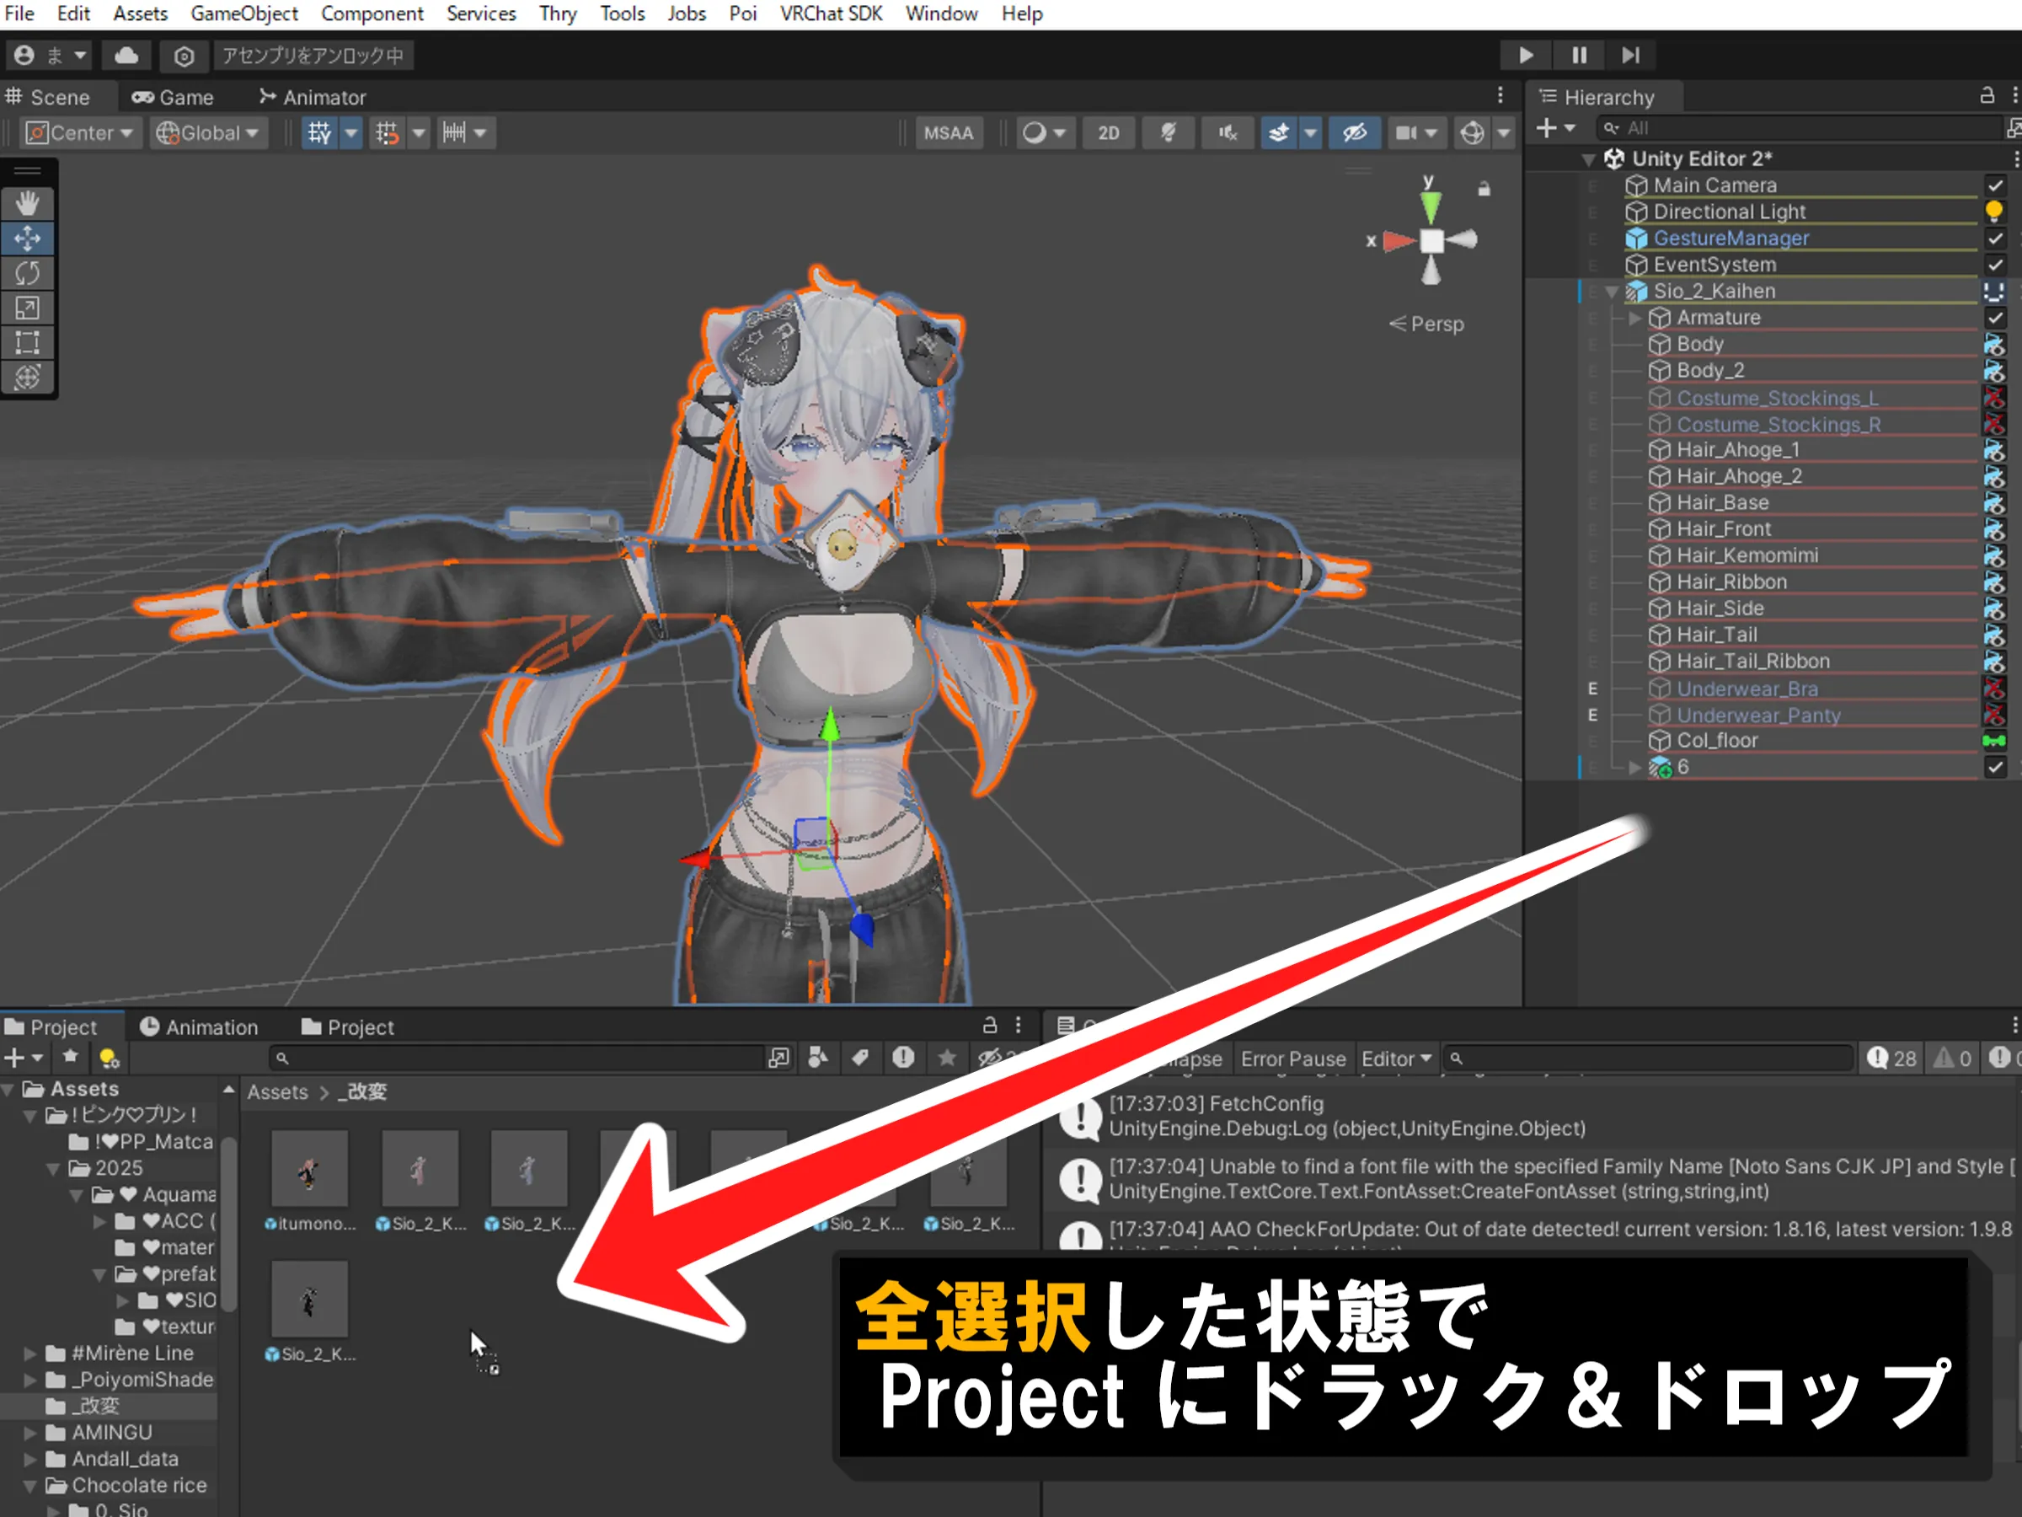Click the gizmos sphere icon
2022x1517 pixels.
1472,133
